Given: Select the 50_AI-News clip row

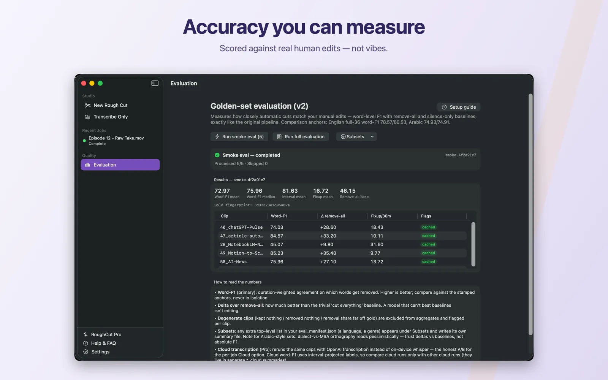Looking at the screenshot, I should (x=342, y=262).
